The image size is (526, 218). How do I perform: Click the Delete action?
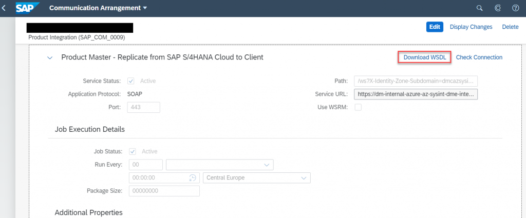510,27
